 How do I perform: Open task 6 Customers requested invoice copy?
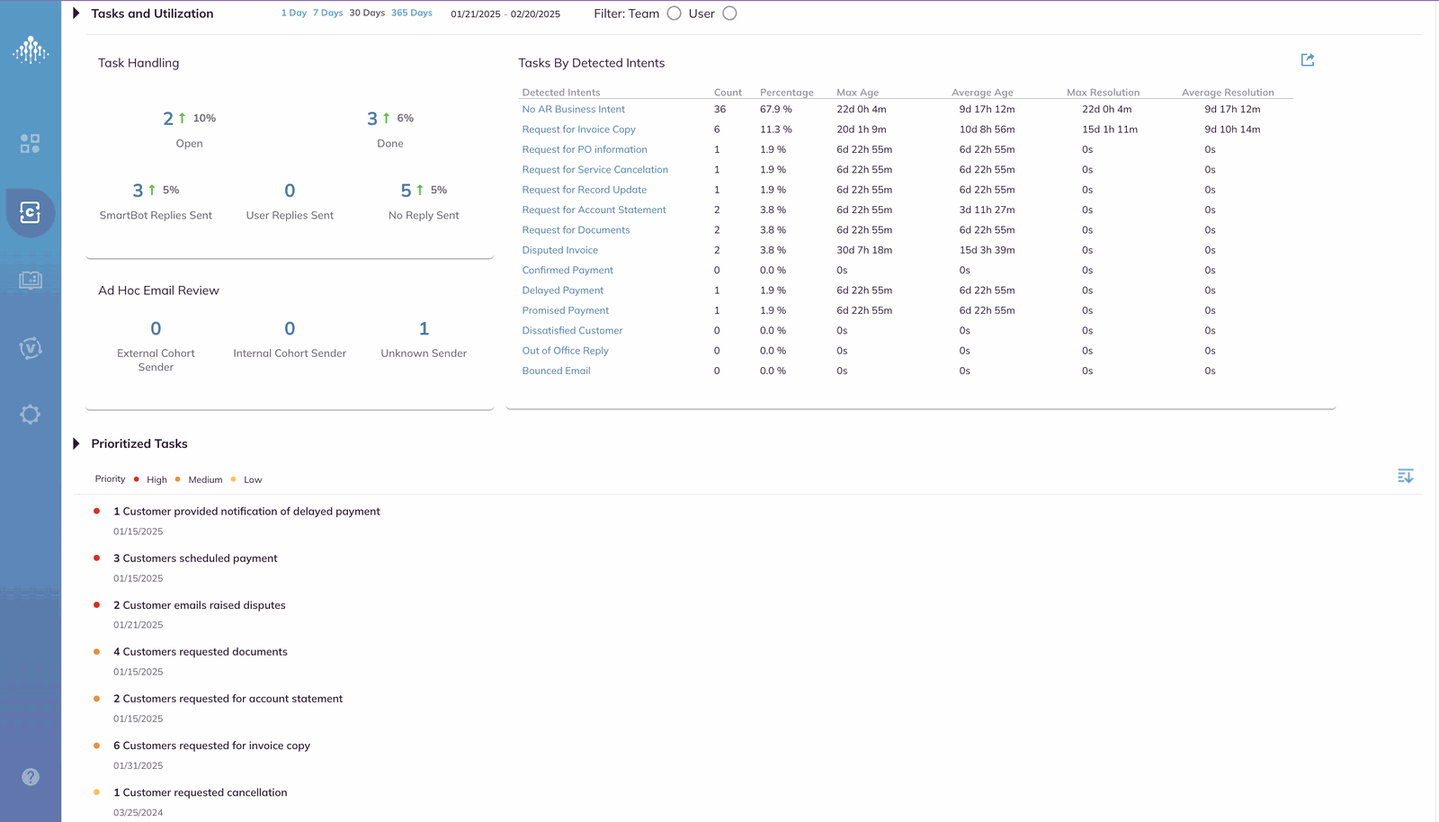pyautogui.click(x=211, y=746)
